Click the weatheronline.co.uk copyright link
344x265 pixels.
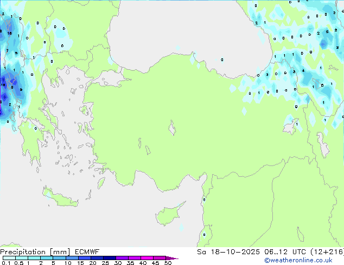pyautogui.click(x=306, y=260)
